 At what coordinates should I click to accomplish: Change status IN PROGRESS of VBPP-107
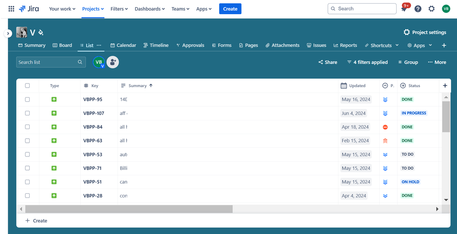pyautogui.click(x=414, y=113)
